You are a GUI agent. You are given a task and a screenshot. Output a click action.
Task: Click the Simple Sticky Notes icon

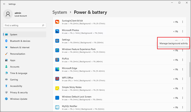pos(57,88)
